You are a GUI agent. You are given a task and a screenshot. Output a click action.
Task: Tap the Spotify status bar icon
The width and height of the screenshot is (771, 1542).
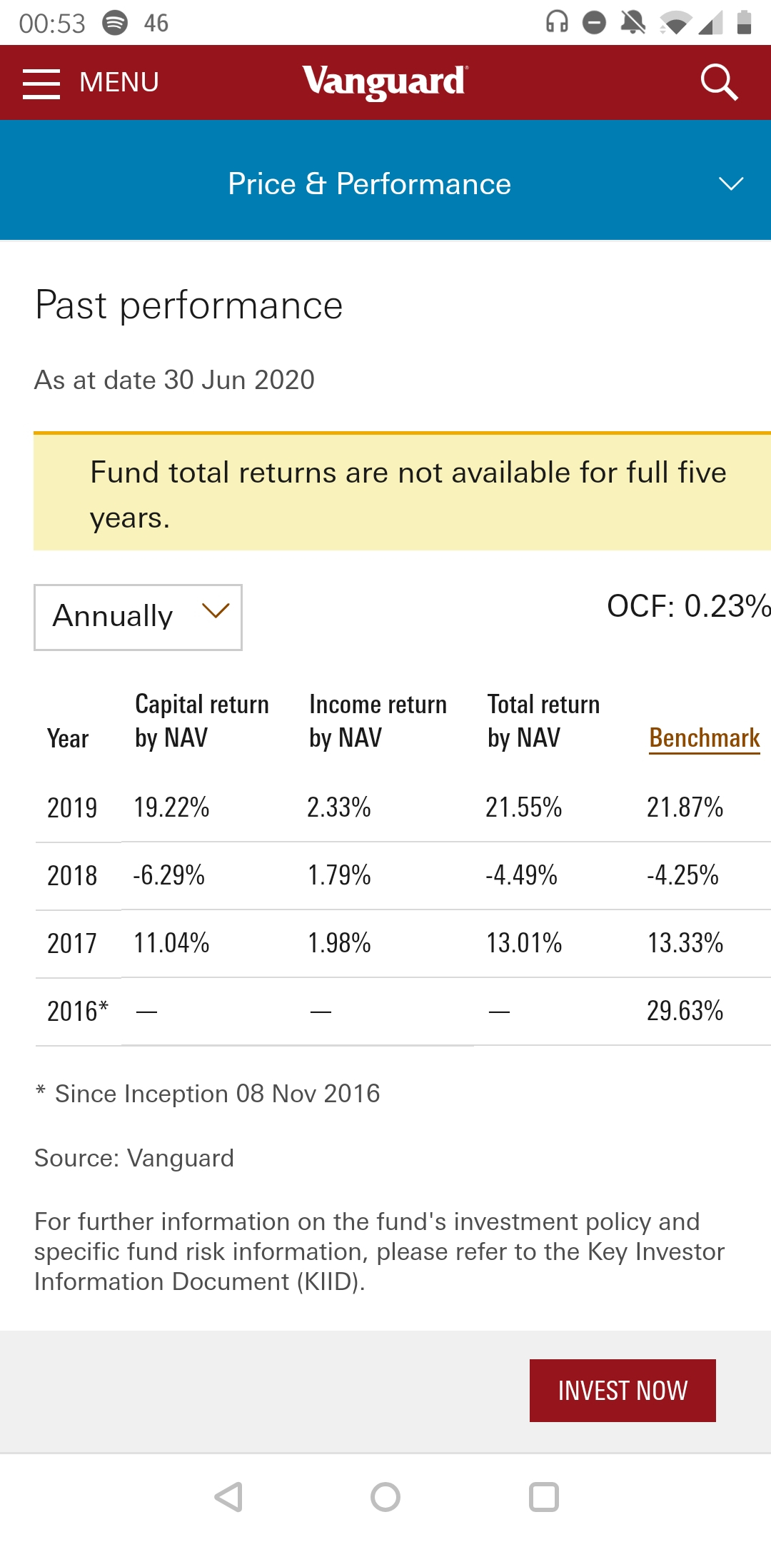[x=115, y=23]
